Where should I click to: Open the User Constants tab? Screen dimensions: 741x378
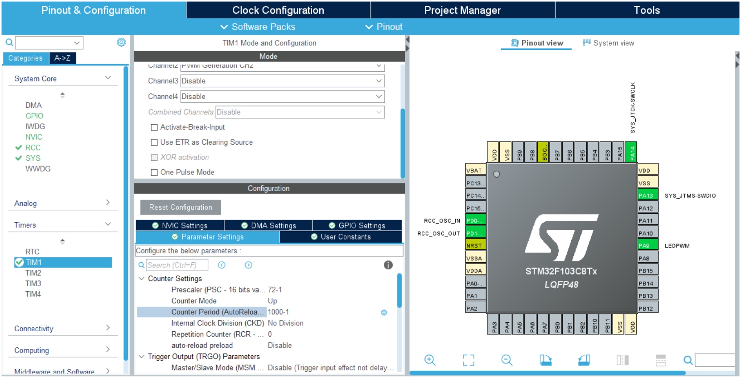(341, 237)
